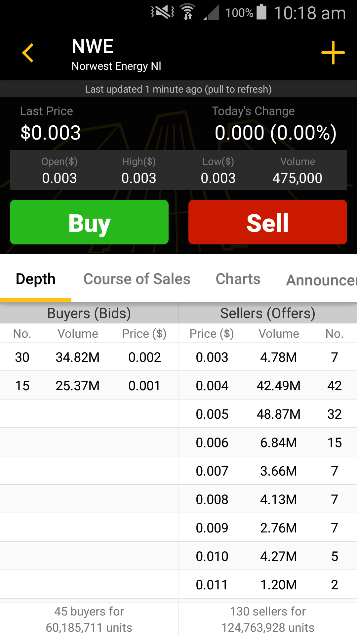
Task: Tap the Buyers (Bids) header
Action: point(89,313)
